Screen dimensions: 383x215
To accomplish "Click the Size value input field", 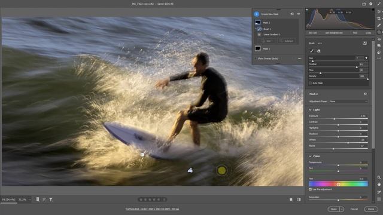I will click(360, 58).
